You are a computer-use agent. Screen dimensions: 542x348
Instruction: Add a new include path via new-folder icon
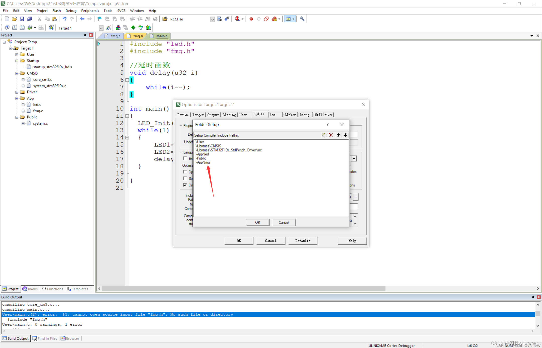(324, 135)
